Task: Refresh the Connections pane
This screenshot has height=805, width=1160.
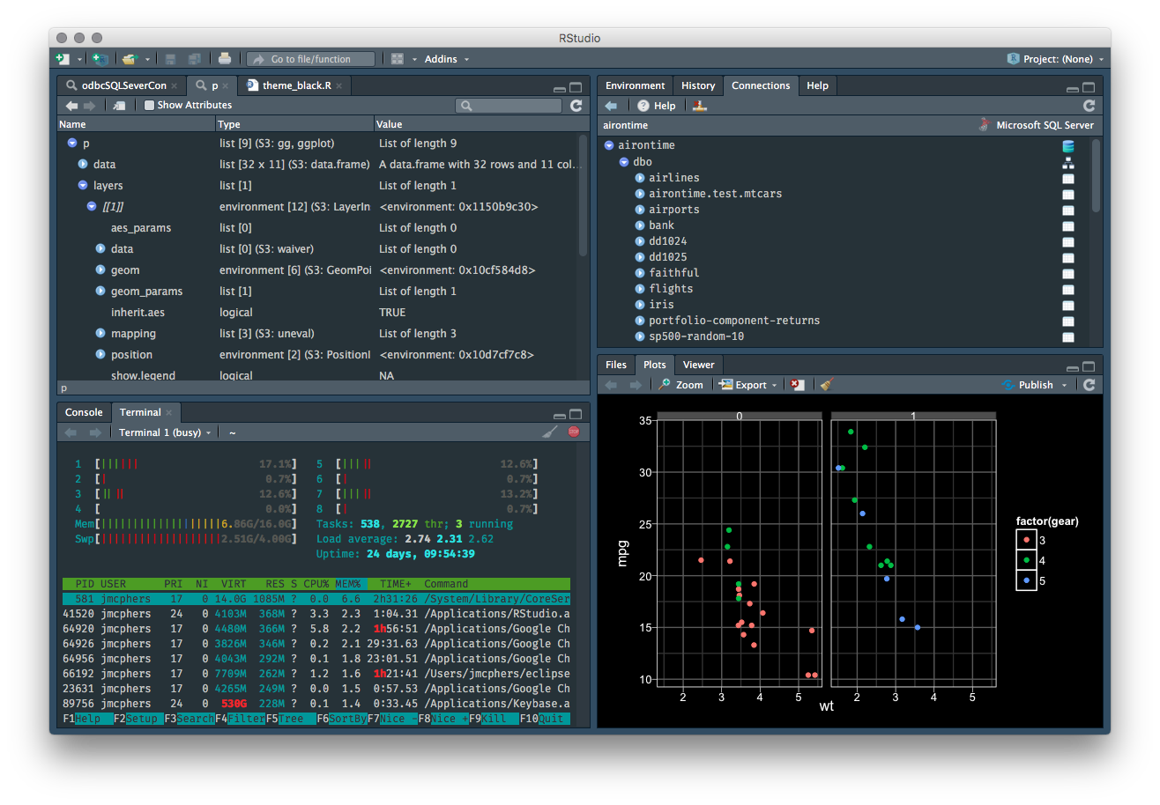Action: click(x=1089, y=106)
